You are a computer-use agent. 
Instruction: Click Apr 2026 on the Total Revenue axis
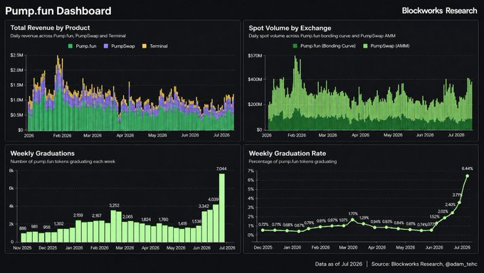[x=125, y=135]
